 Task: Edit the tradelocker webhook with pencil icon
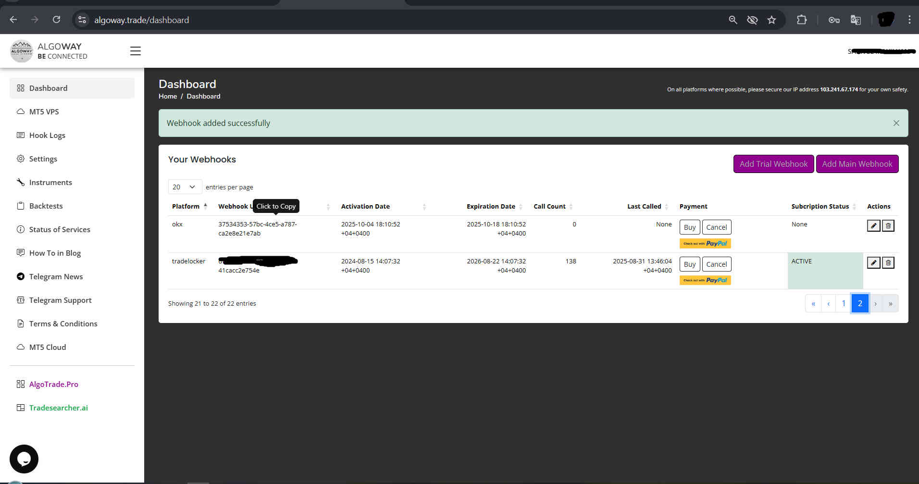pos(873,262)
